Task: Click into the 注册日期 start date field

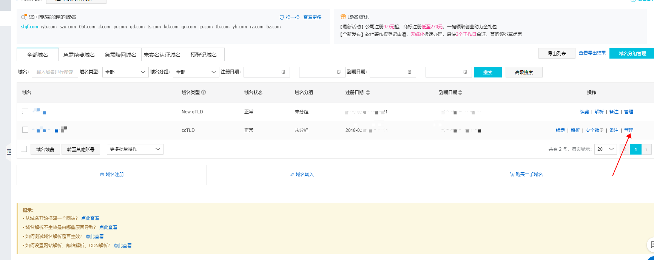Action: point(267,72)
